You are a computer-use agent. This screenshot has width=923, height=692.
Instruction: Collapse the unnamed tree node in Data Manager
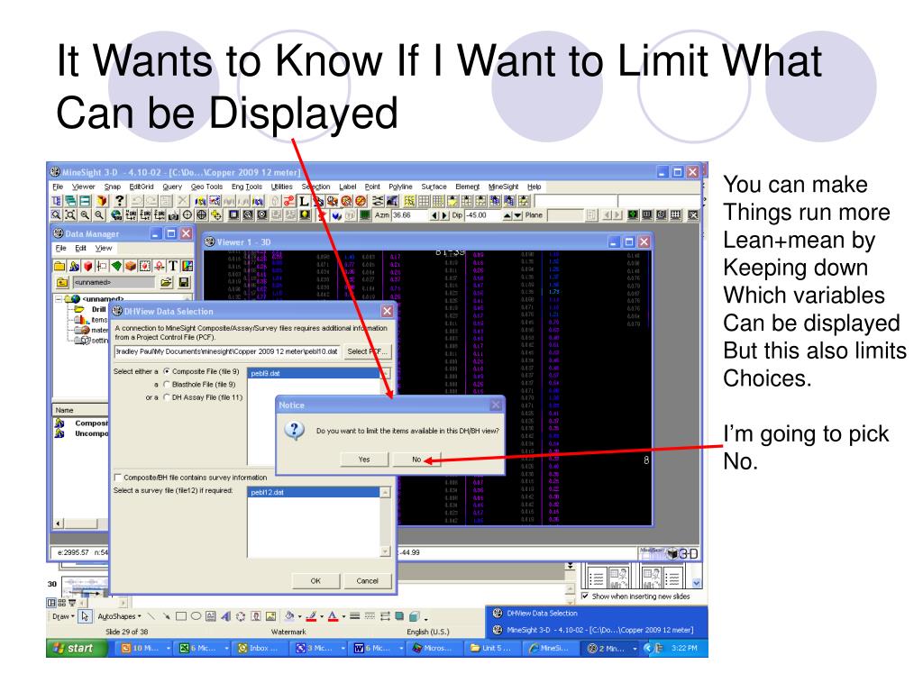(59, 299)
